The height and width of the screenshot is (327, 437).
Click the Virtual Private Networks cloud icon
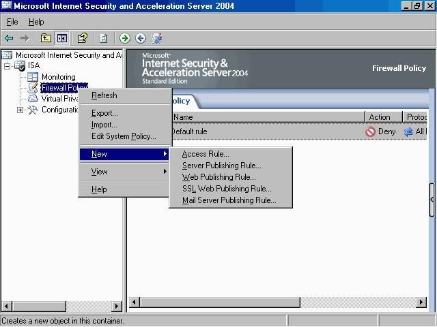click(33, 98)
